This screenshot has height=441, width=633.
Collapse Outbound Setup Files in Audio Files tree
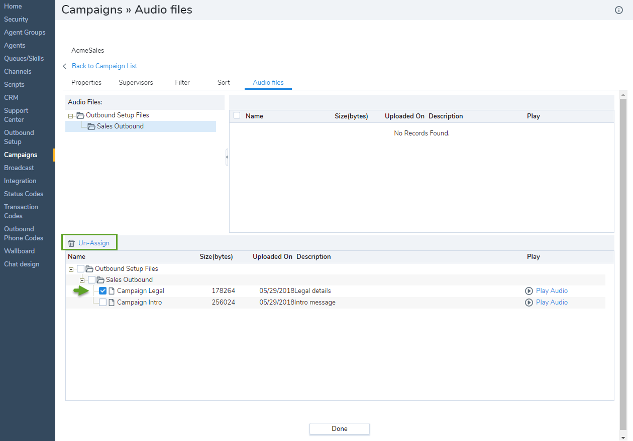coord(71,116)
